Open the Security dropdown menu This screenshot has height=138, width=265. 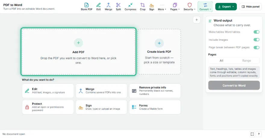(189, 7)
